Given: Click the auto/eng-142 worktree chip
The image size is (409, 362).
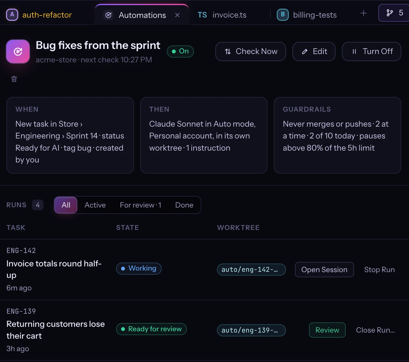Looking at the screenshot, I should (x=251, y=270).
